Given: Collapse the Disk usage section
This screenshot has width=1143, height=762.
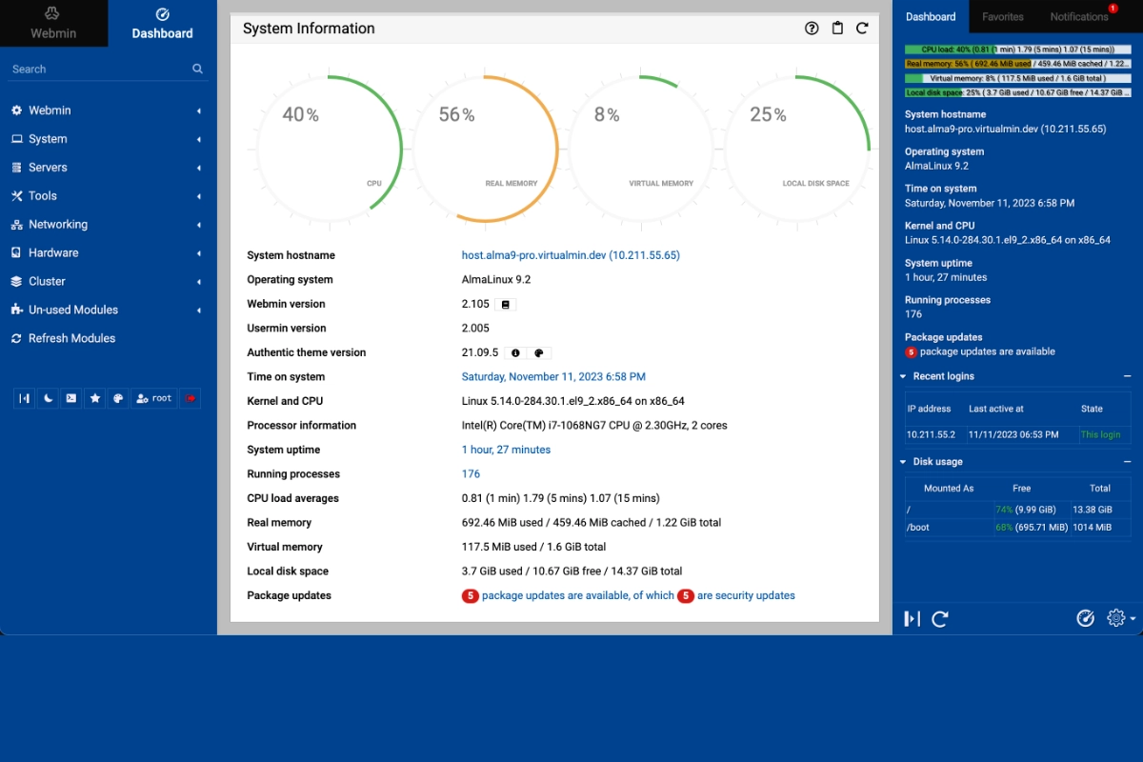Looking at the screenshot, I should (1129, 461).
